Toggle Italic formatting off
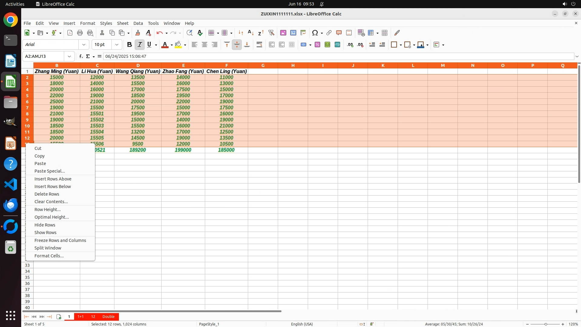This screenshot has width=581, height=327. [140, 45]
